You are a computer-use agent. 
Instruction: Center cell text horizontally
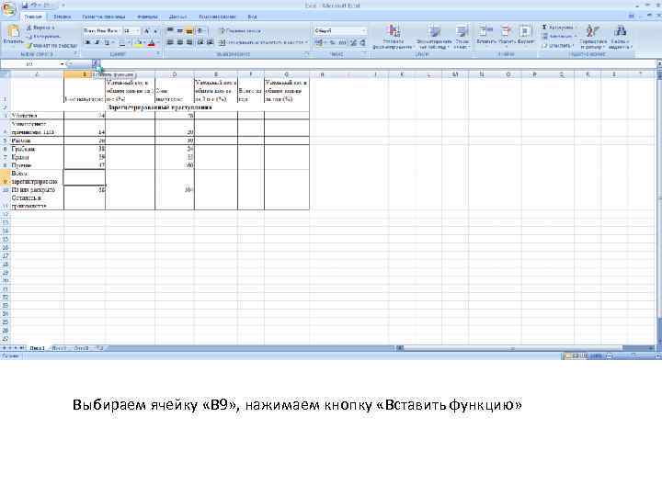180,42
